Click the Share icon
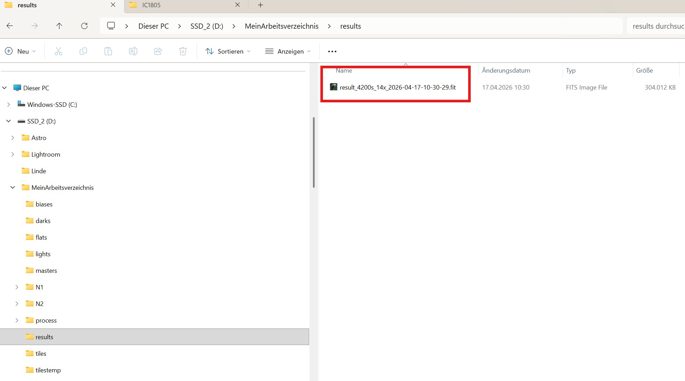This screenshot has width=685, height=381. tap(158, 51)
